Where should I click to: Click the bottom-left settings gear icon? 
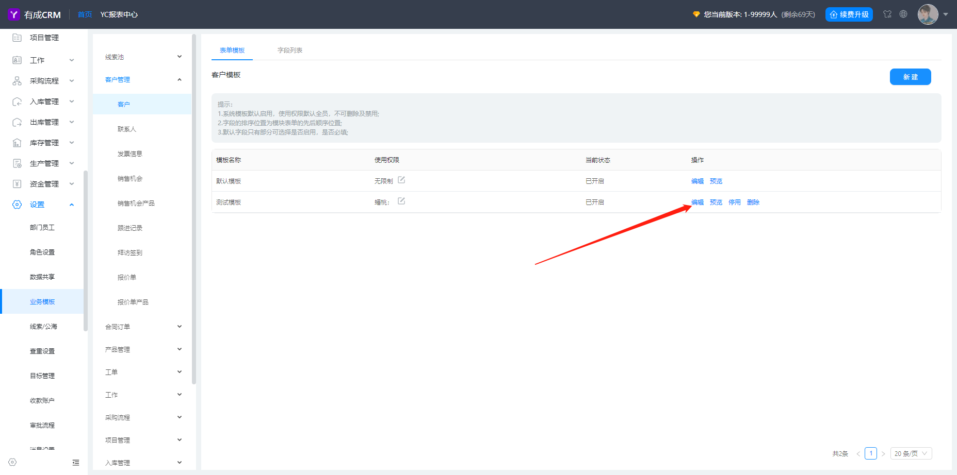[x=12, y=462]
